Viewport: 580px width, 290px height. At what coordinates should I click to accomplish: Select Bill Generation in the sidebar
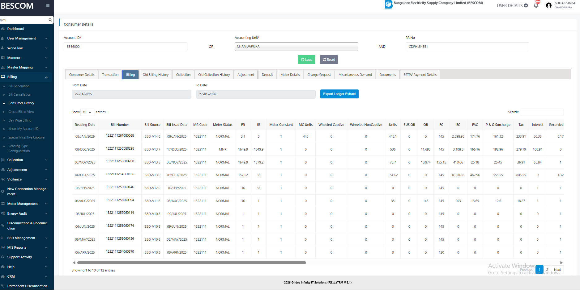(x=19, y=86)
